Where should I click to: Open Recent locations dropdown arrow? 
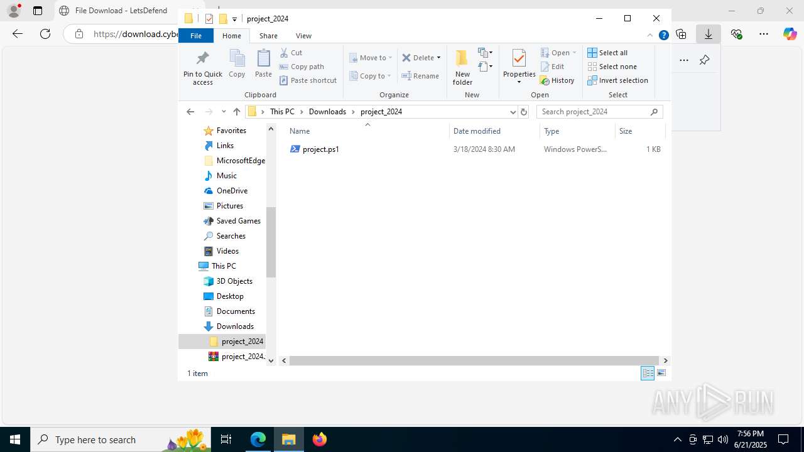point(224,112)
